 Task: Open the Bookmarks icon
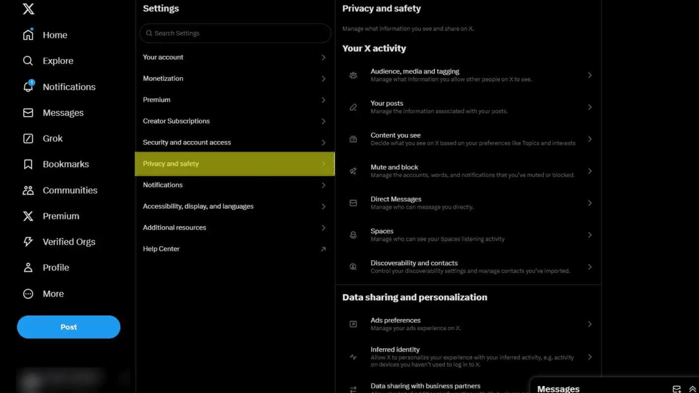tap(28, 164)
